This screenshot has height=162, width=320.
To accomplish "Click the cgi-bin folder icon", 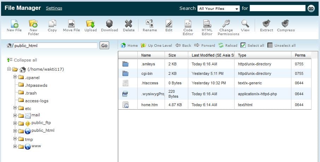I will pyautogui.click(x=125, y=73).
